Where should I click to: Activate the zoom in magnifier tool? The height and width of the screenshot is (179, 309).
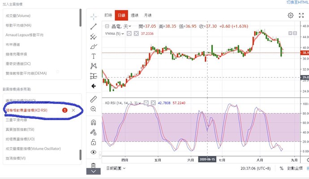94,109
